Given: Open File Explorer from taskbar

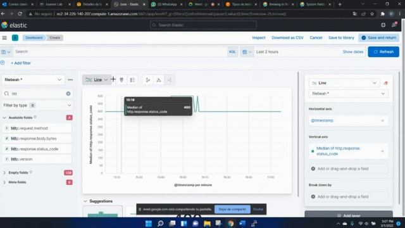Looking at the screenshot, I should click(x=207, y=224).
